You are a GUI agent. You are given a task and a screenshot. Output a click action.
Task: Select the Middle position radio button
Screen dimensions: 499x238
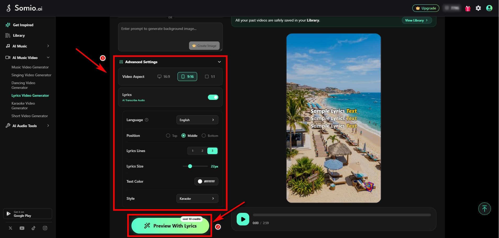point(184,136)
